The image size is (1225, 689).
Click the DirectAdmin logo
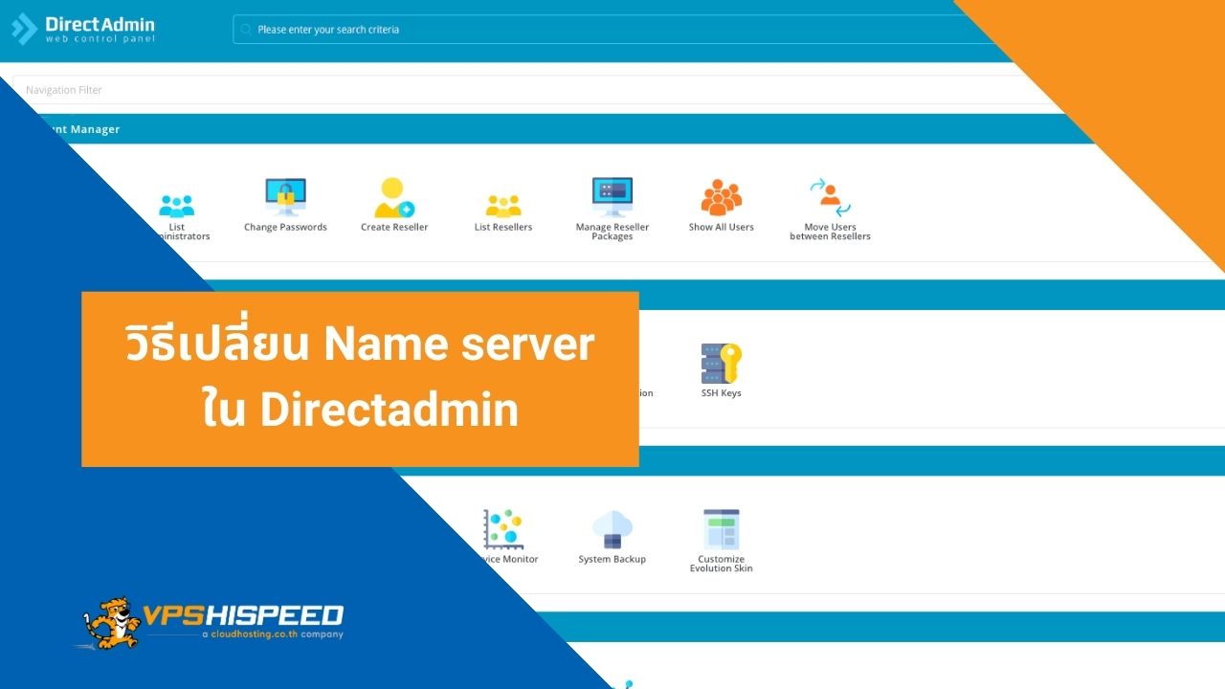83,29
